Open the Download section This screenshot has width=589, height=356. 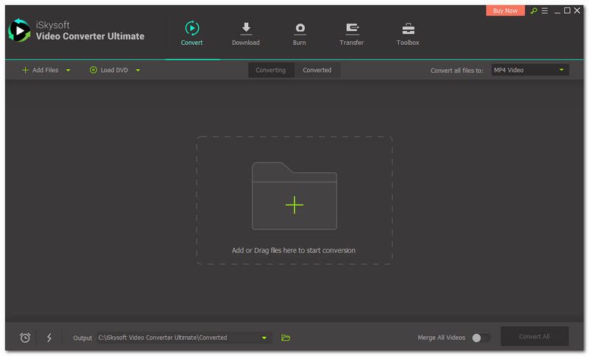coord(245,34)
